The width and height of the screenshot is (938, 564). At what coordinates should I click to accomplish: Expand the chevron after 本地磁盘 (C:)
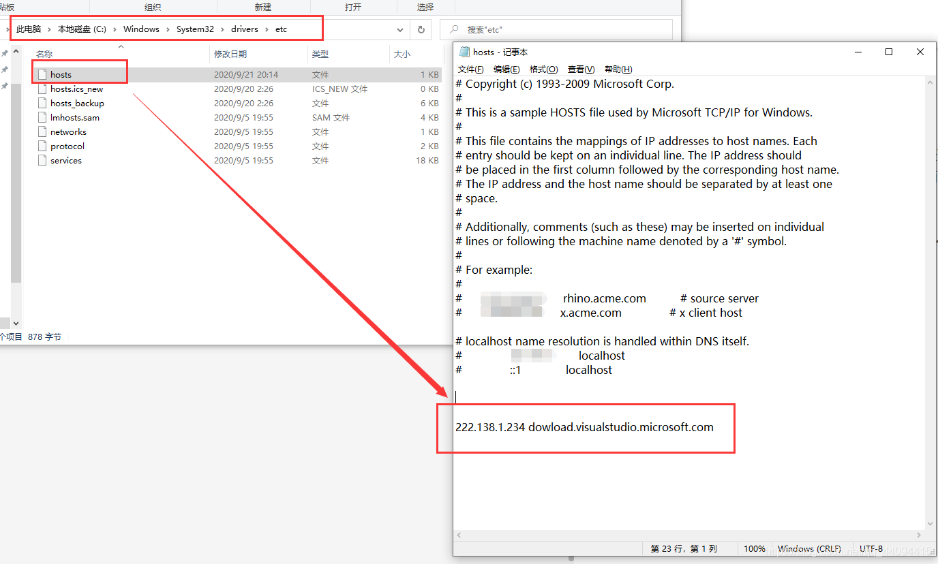coord(115,29)
